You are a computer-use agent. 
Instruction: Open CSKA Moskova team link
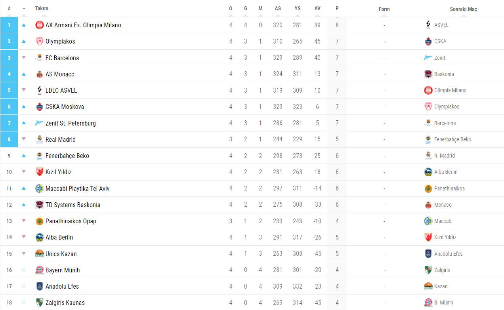tap(65, 107)
